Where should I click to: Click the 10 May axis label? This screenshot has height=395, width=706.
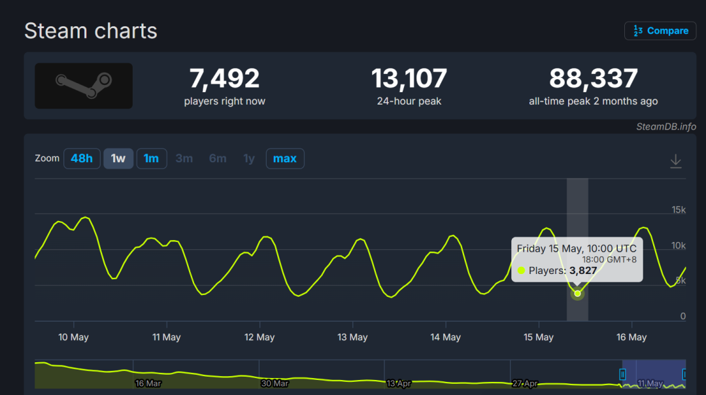tap(73, 337)
